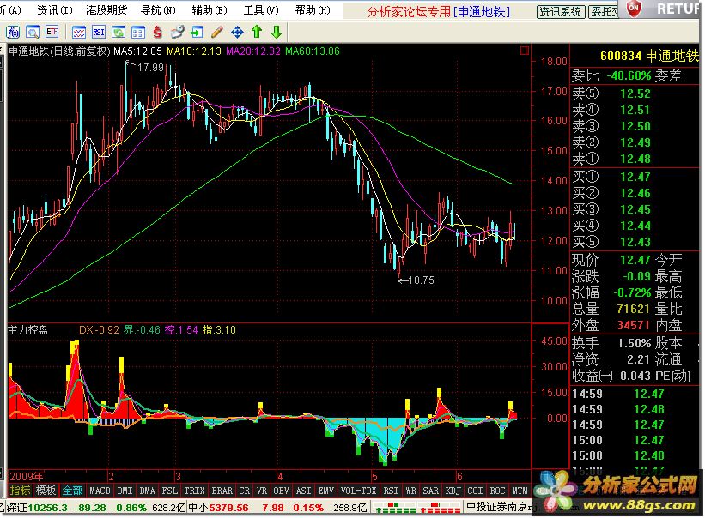The image size is (705, 518).
Task: Select the pencil drawing tool icon
Action: [x=216, y=32]
